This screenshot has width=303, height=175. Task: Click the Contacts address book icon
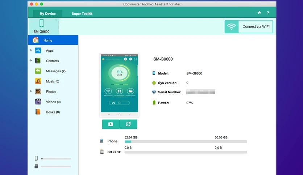(38, 61)
